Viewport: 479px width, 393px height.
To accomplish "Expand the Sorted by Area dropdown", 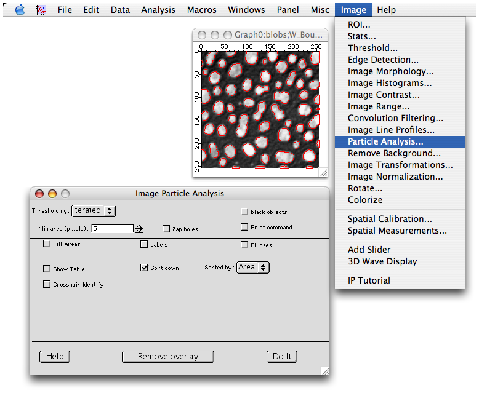I will [253, 267].
